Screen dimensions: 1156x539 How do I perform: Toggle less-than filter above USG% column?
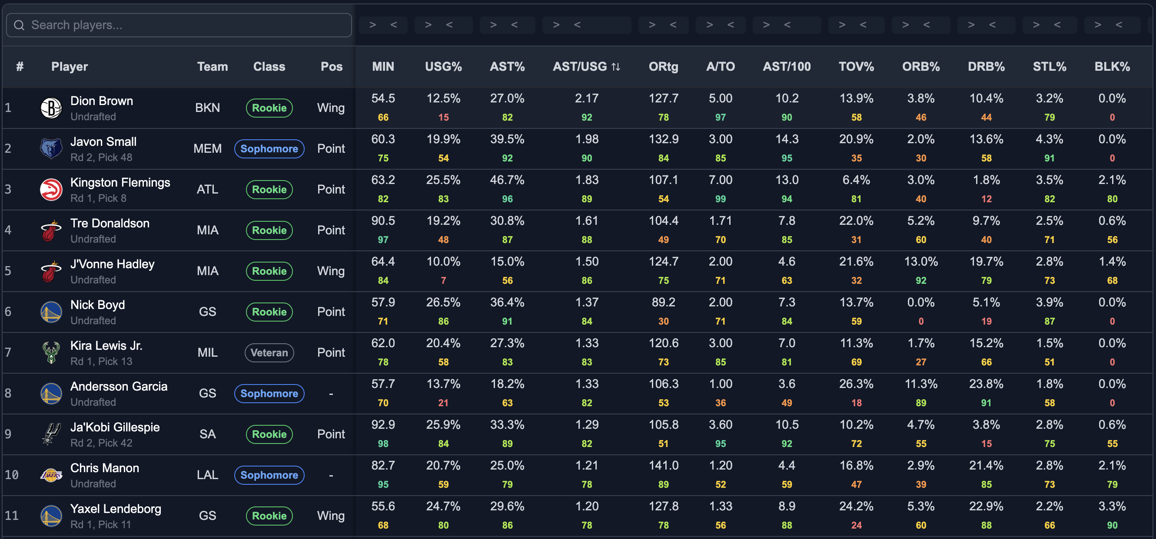tap(449, 25)
